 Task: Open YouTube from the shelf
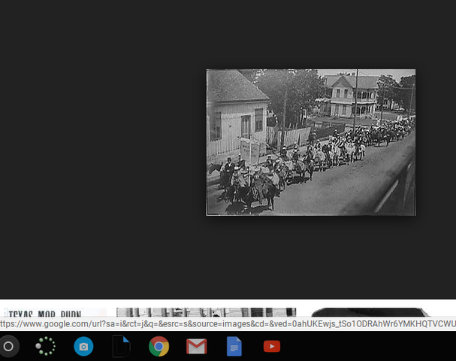(x=272, y=347)
